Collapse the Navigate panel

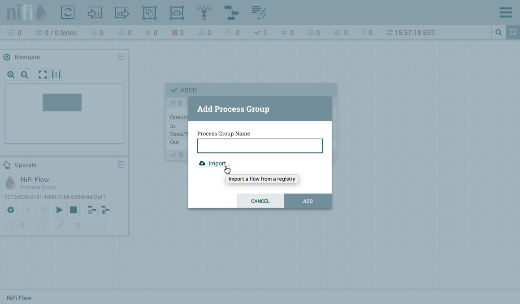tap(121, 57)
